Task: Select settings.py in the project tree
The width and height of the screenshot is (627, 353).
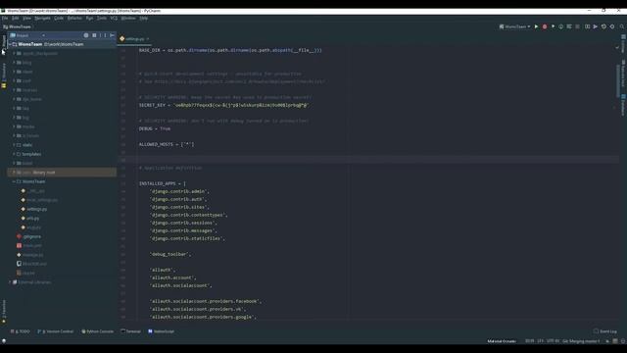Action: [37, 209]
